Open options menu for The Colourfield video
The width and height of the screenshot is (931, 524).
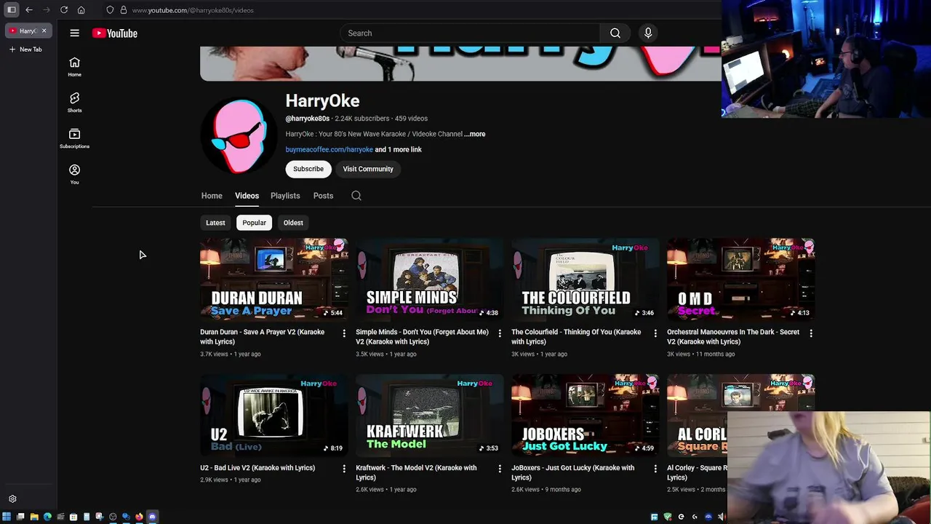point(655,333)
